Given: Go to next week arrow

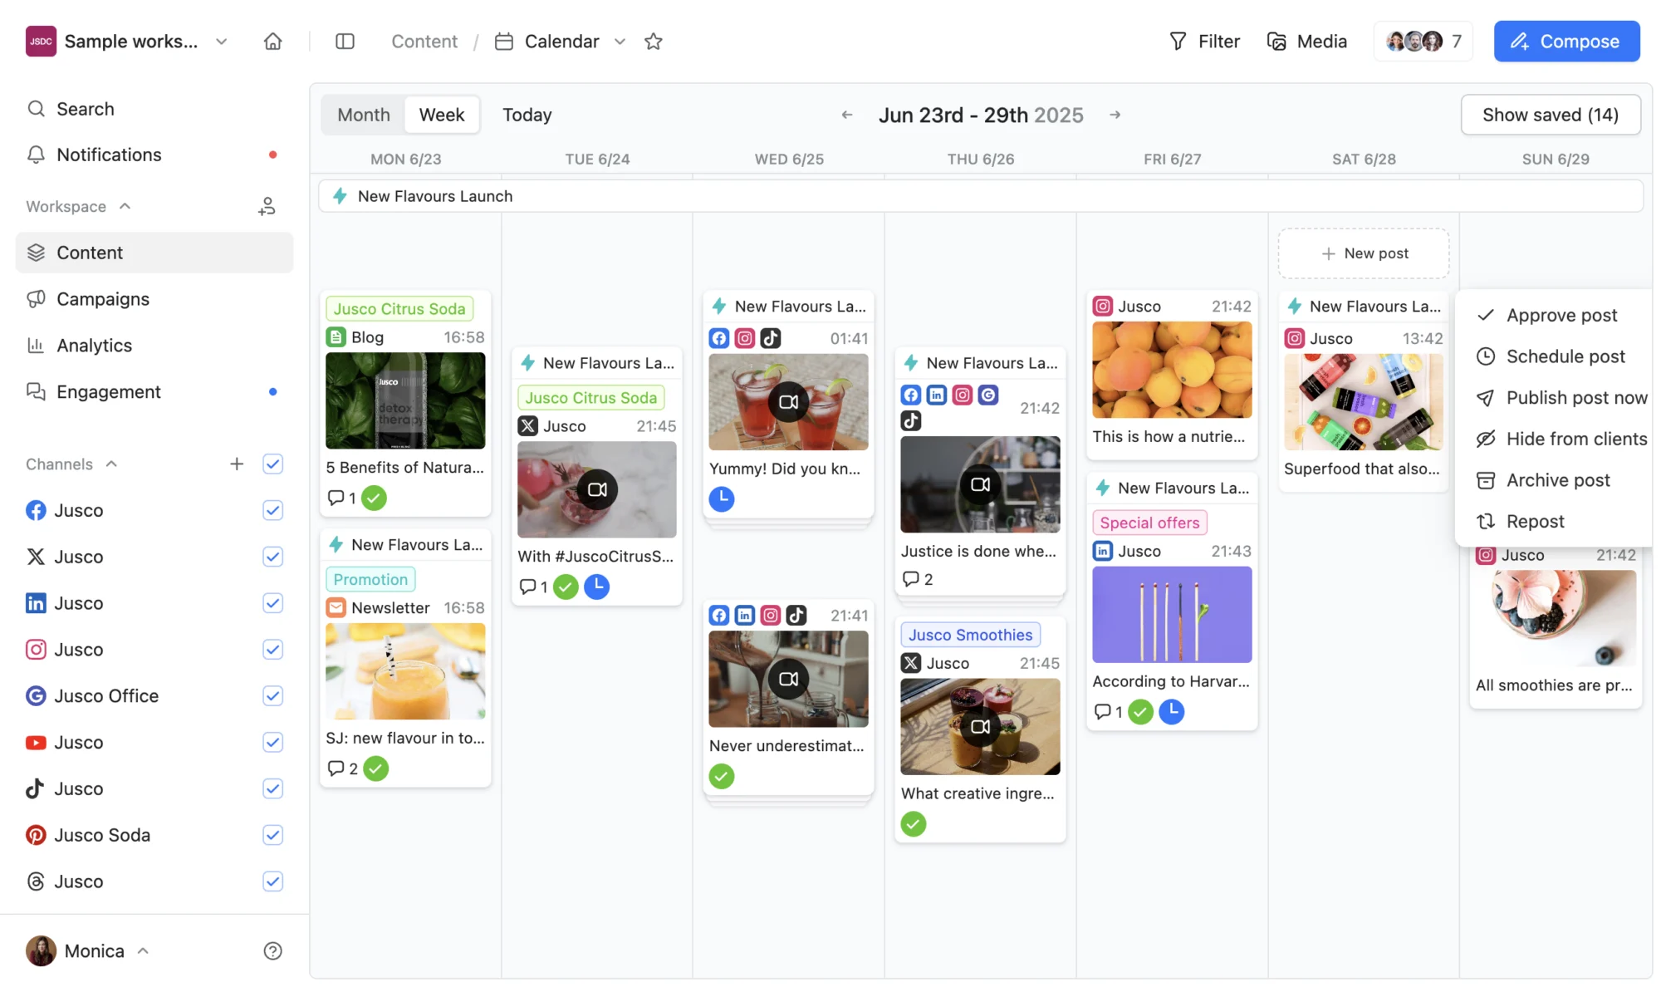Looking at the screenshot, I should tap(1115, 115).
